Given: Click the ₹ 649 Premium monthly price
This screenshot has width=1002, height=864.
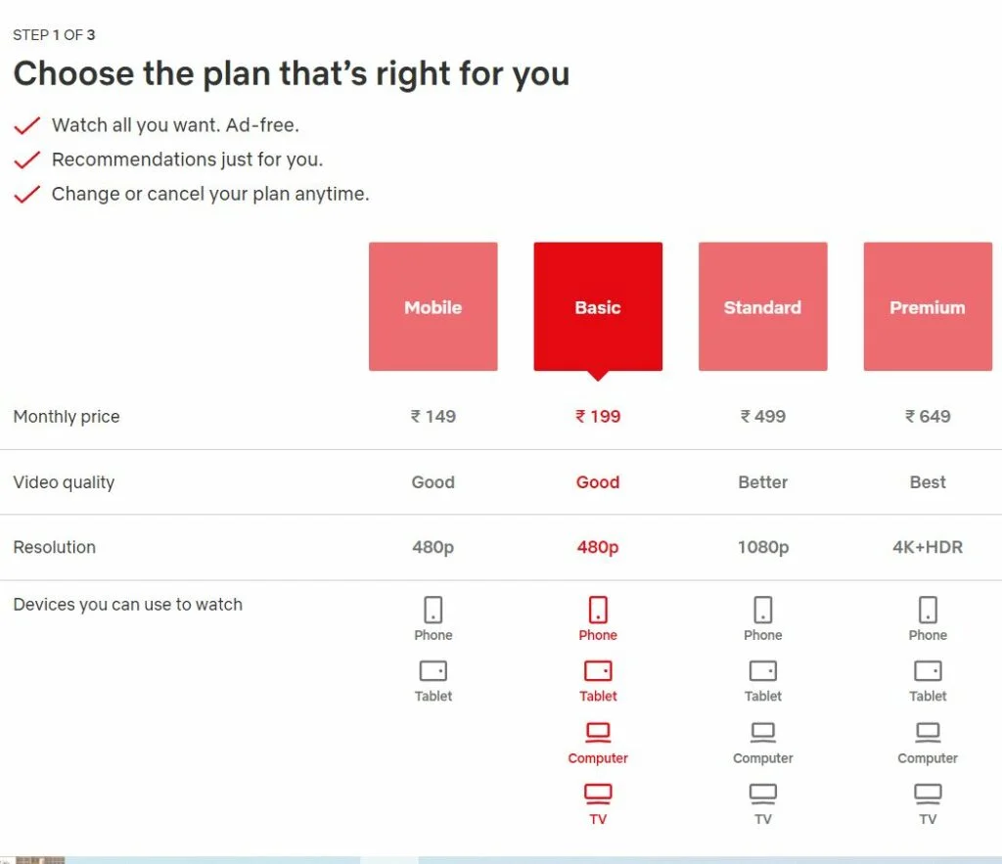Looking at the screenshot, I should click(928, 416).
